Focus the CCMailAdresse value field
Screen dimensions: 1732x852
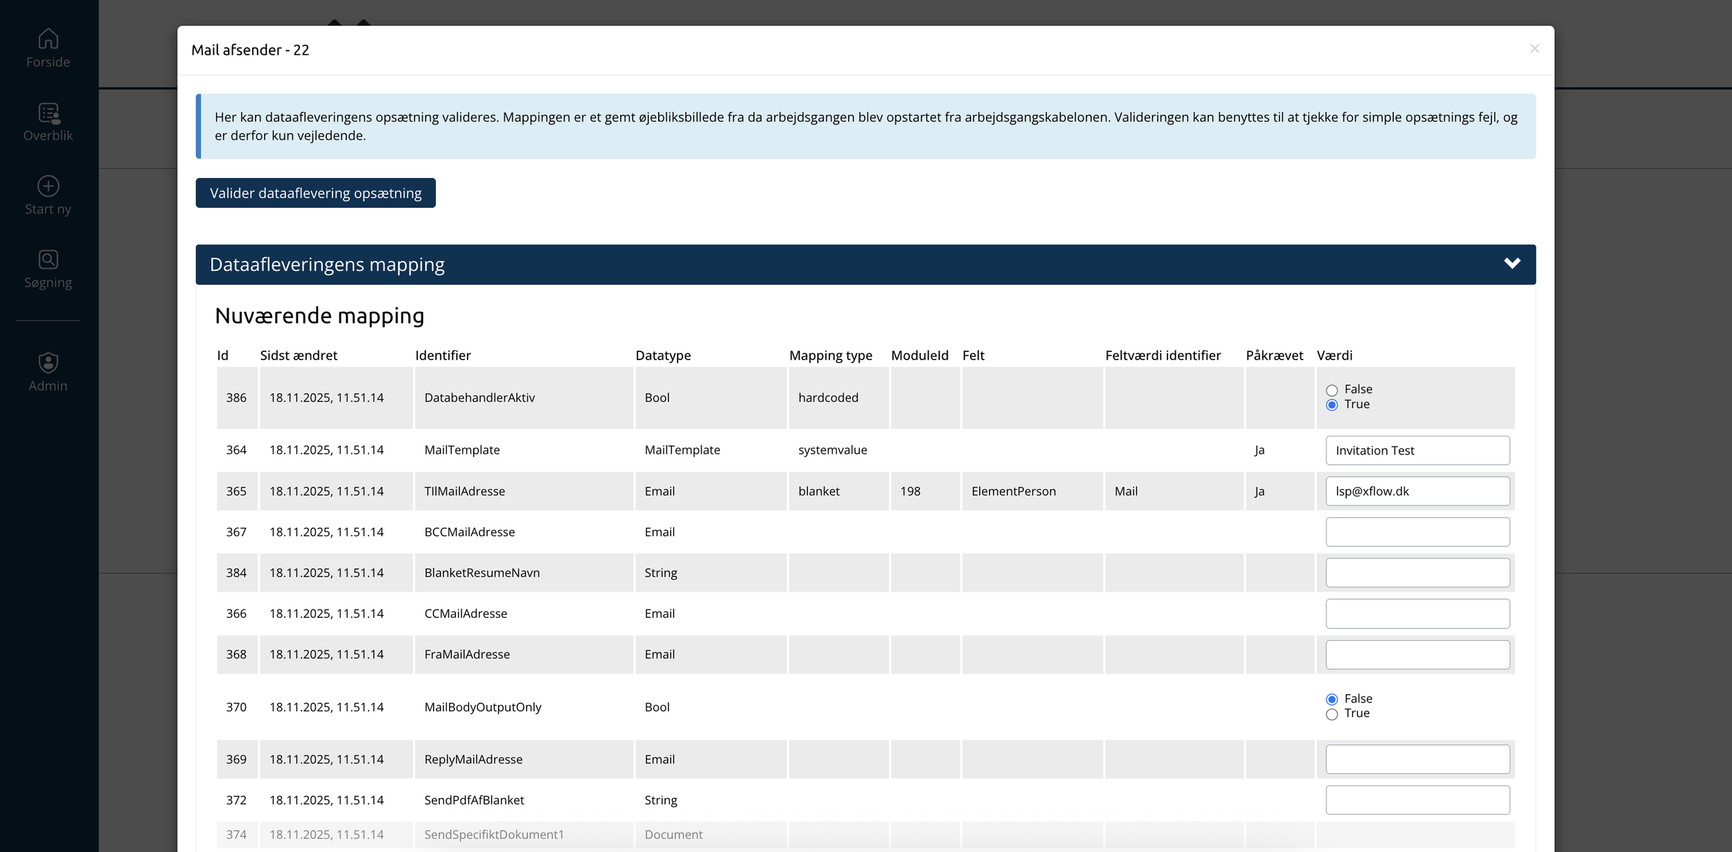click(x=1417, y=614)
